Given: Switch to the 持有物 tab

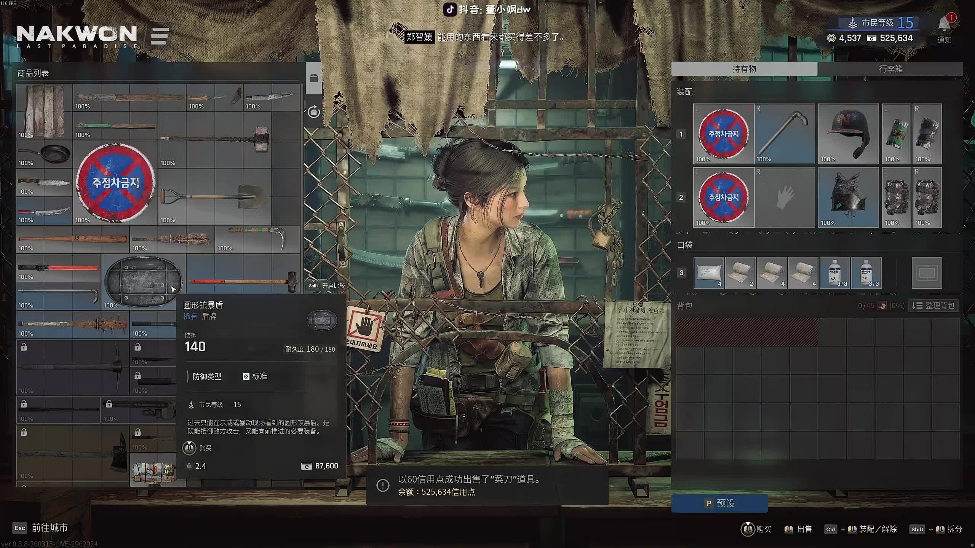Looking at the screenshot, I should tap(744, 69).
